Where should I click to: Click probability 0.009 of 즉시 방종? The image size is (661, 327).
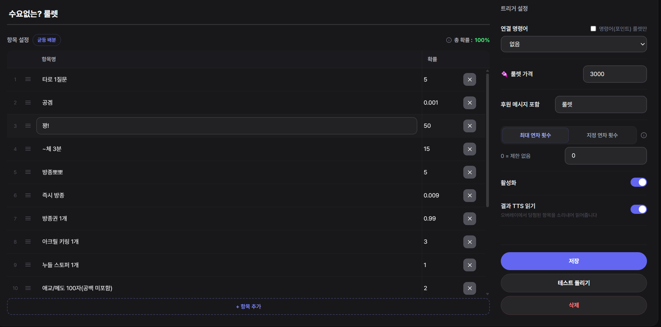[431, 195]
